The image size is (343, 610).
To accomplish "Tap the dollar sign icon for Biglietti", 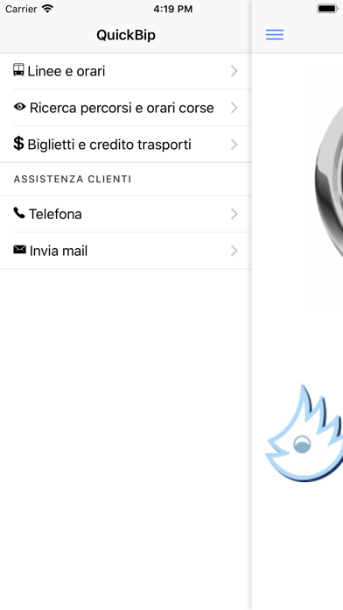I will pyautogui.click(x=18, y=143).
